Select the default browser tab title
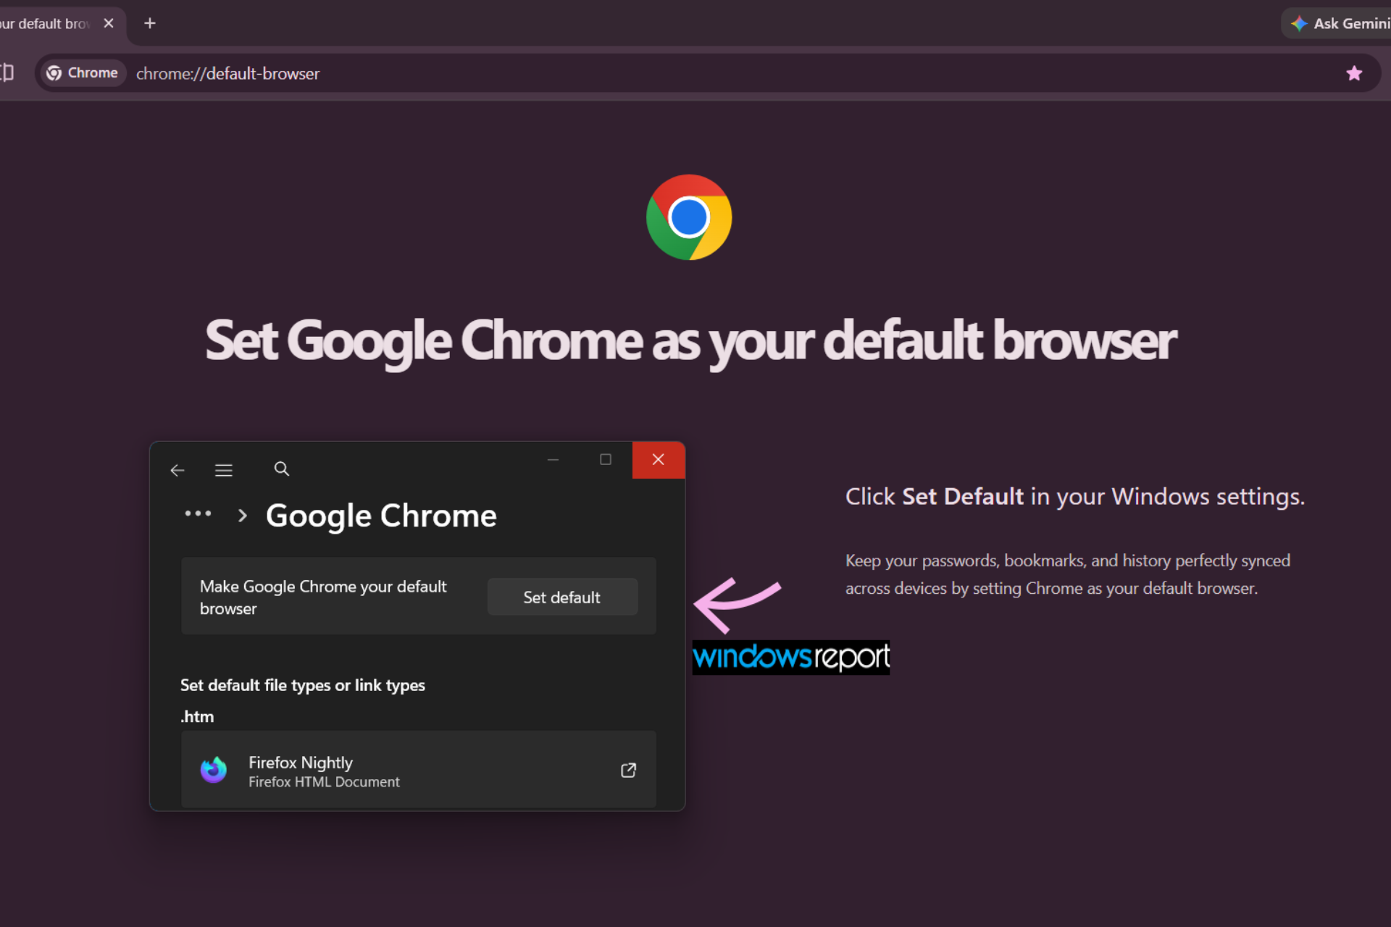 click(45, 24)
